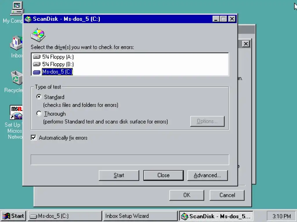This screenshot has height=222, width=297.
Task: Choose the Standard test type
Action: pyautogui.click(x=39, y=97)
